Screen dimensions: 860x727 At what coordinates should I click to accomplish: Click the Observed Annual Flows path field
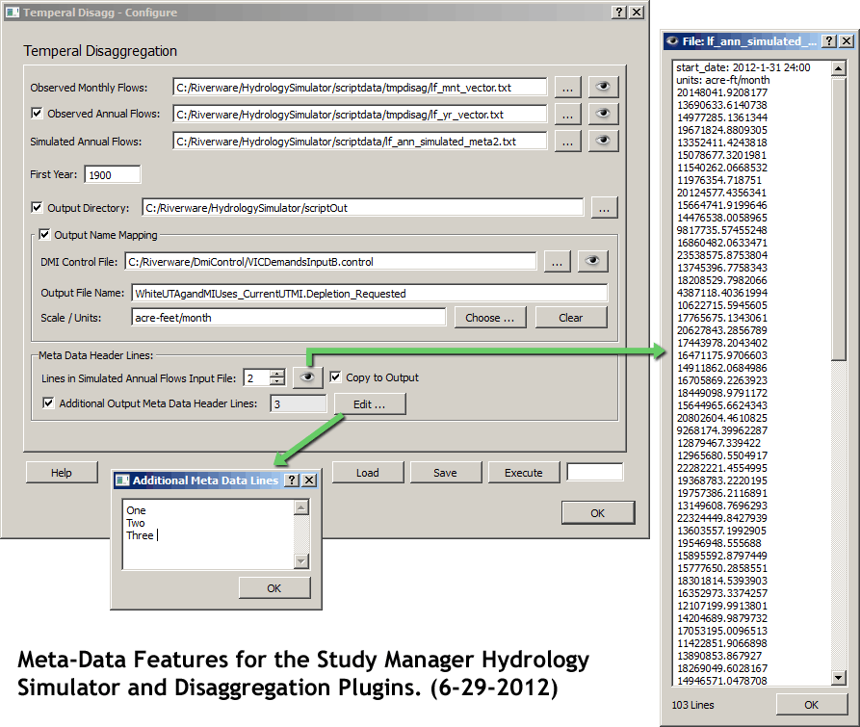click(x=360, y=114)
